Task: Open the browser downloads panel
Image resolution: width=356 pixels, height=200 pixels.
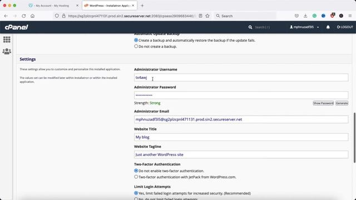Action: pos(305,16)
